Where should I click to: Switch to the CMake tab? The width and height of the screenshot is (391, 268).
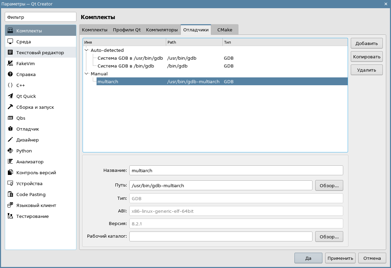[x=225, y=30]
